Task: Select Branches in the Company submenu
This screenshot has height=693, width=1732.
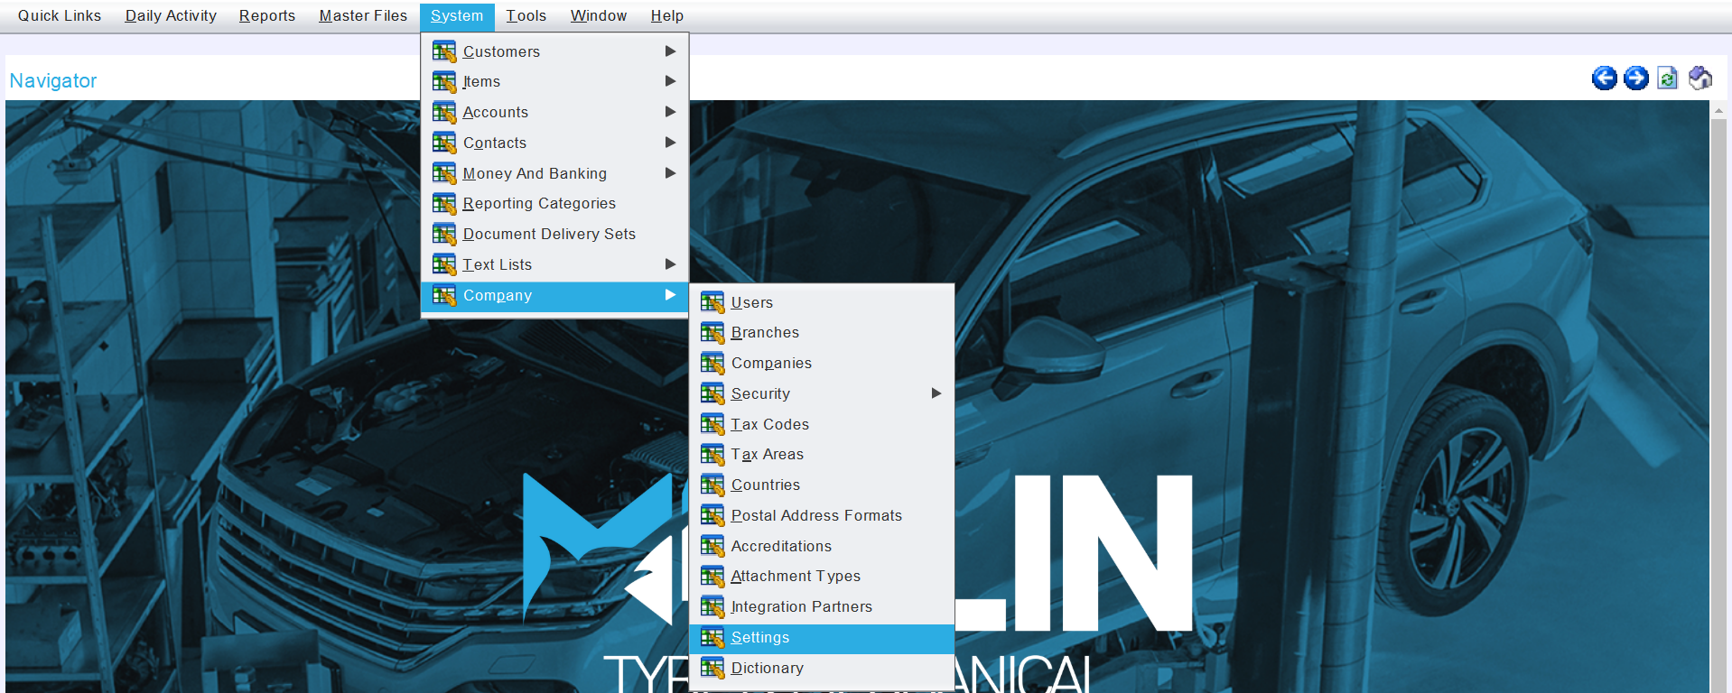Action: [x=822, y=333]
